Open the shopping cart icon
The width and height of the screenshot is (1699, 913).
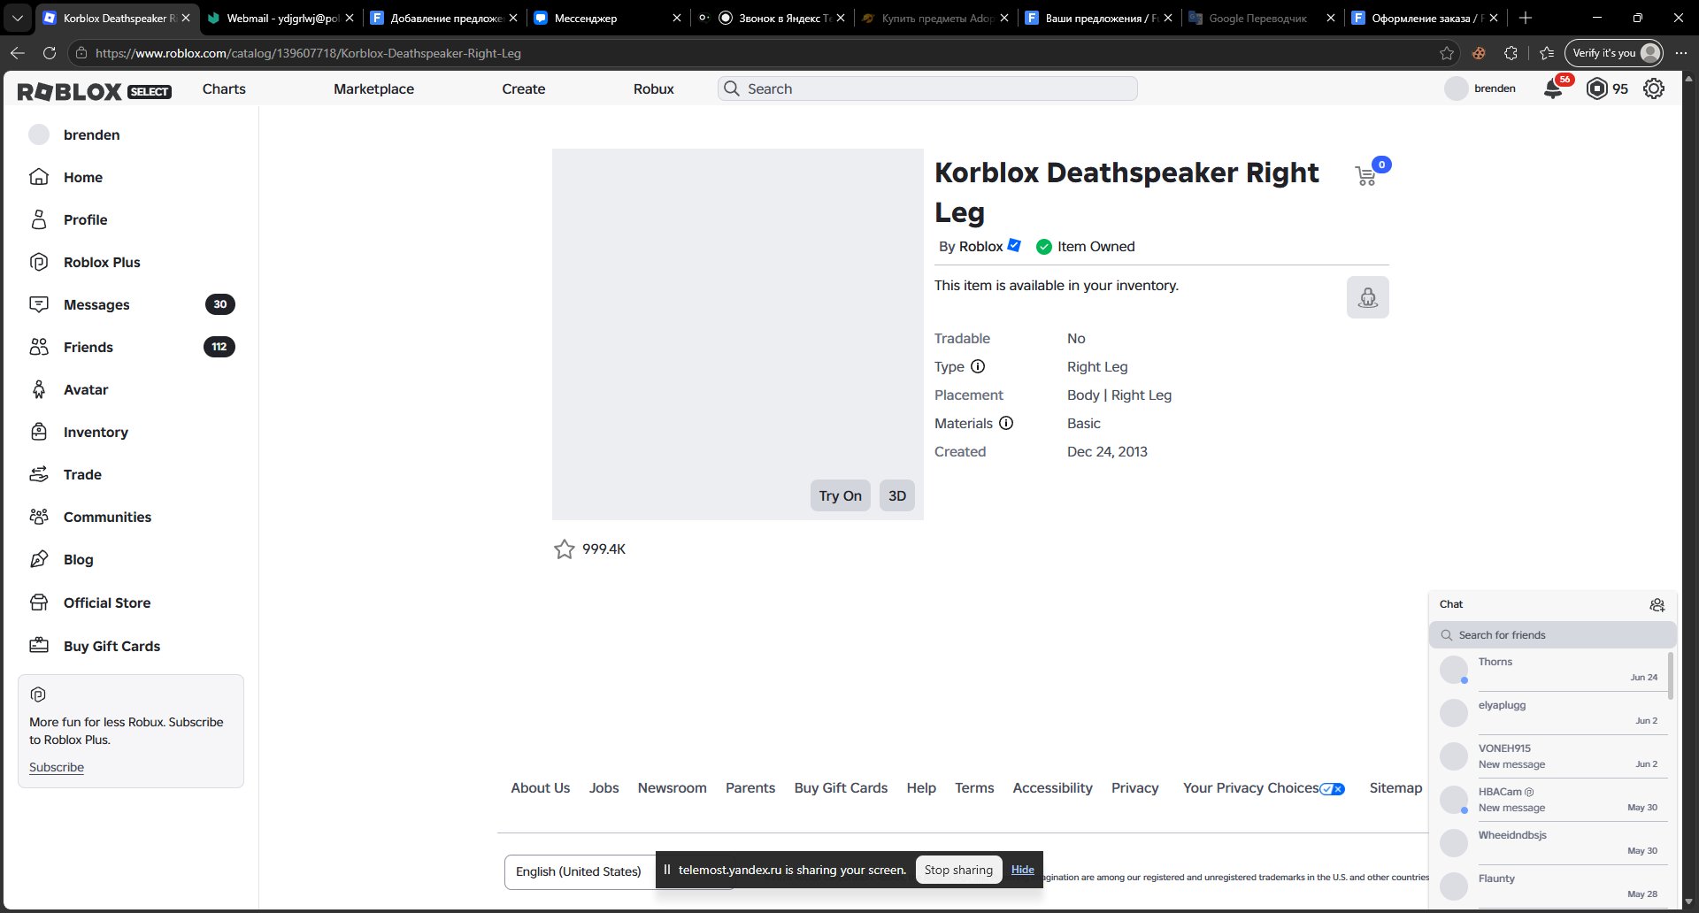tap(1365, 175)
